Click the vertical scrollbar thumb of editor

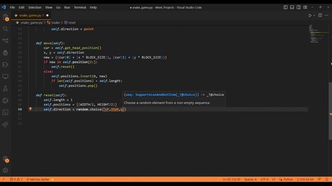pyautogui.click(x=330, y=111)
